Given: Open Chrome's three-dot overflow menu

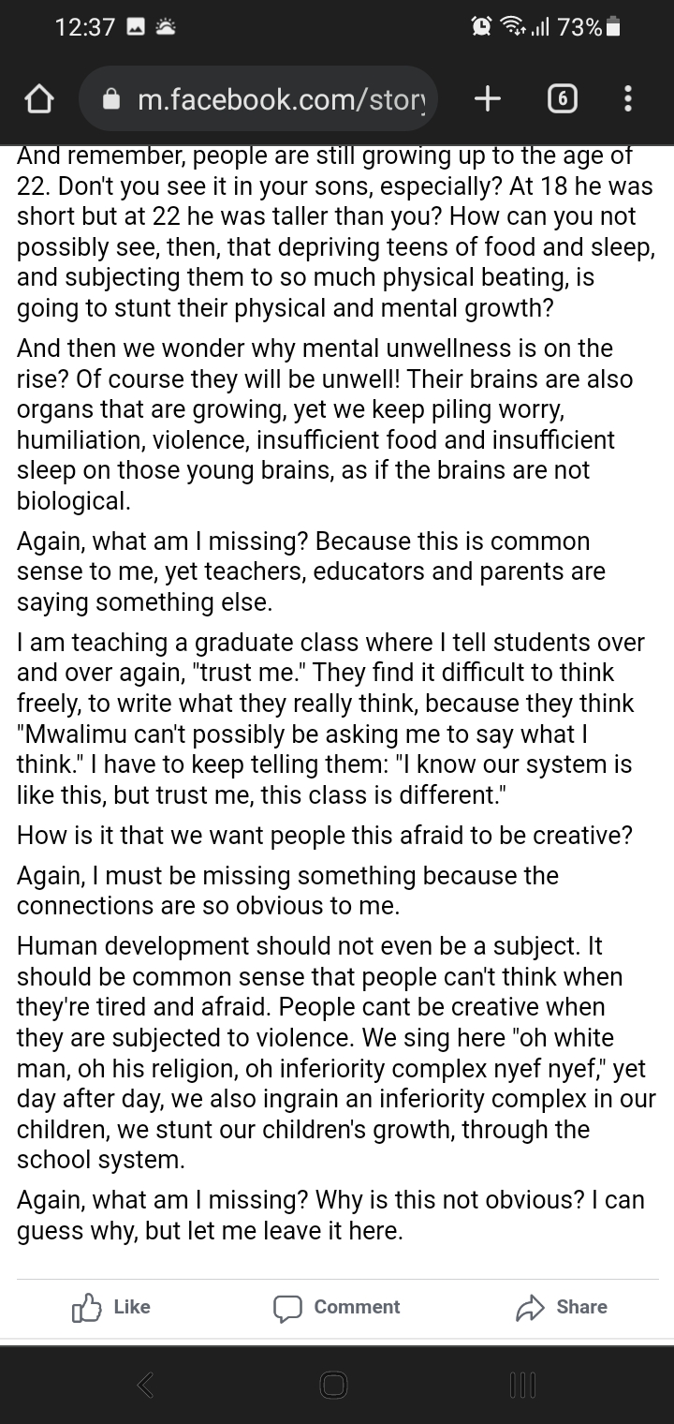Looking at the screenshot, I should click(627, 98).
